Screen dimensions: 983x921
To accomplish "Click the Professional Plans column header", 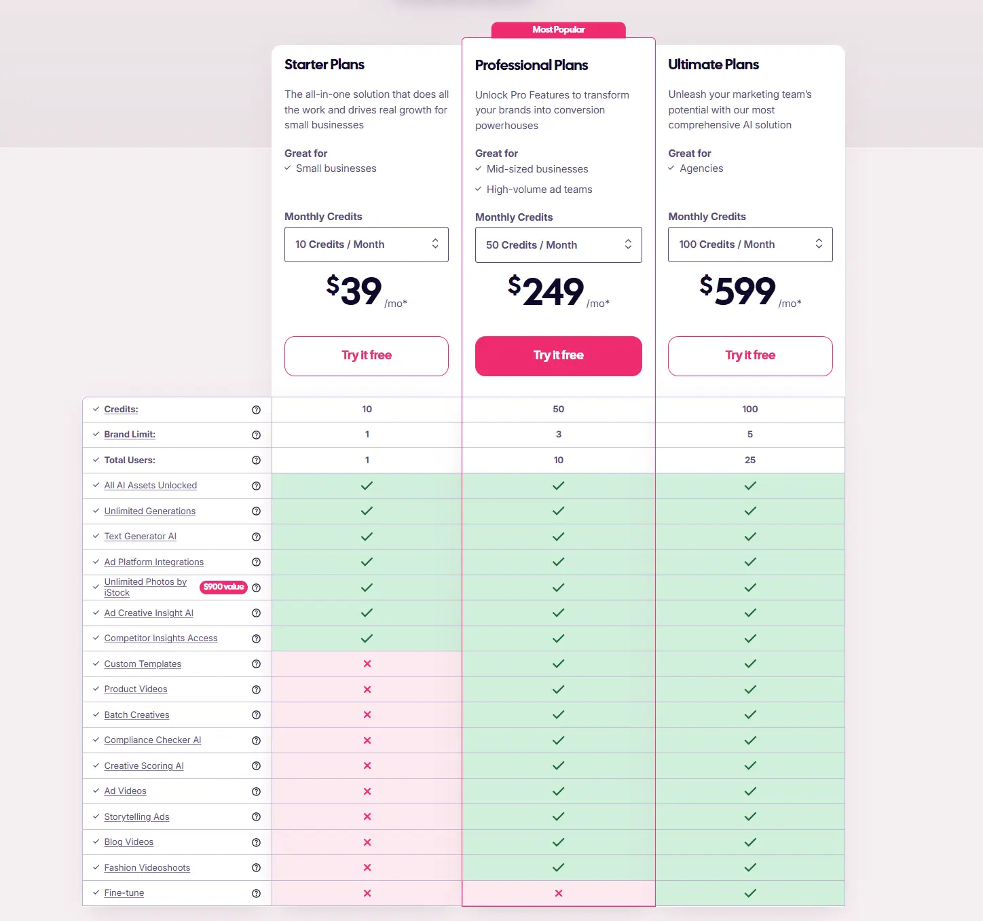I will tap(532, 65).
